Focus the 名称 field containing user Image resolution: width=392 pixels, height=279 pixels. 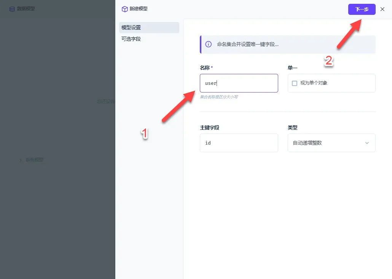point(239,83)
